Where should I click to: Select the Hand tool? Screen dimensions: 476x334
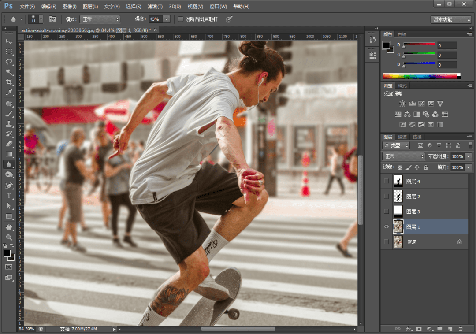(x=9, y=227)
